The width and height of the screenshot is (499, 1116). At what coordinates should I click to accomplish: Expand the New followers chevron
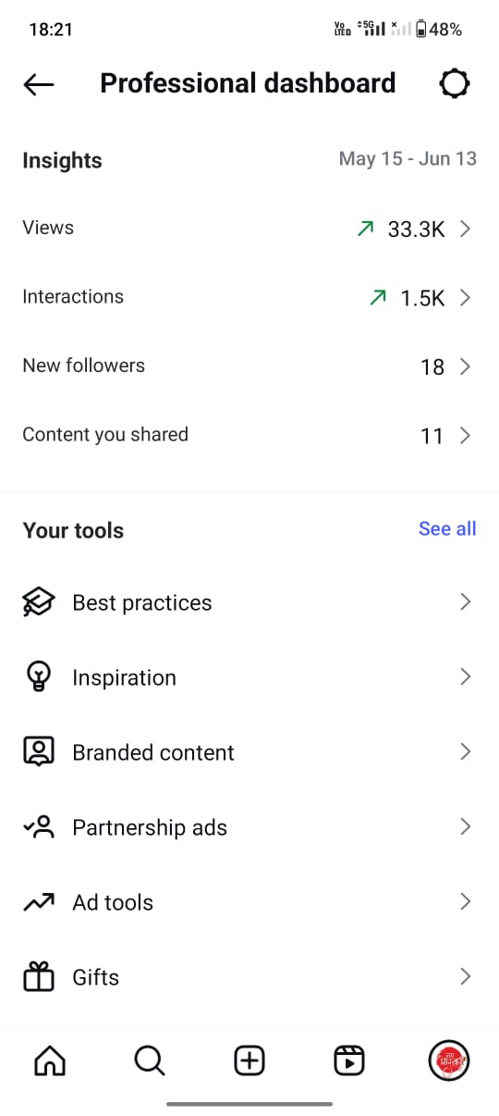[465, 366]
